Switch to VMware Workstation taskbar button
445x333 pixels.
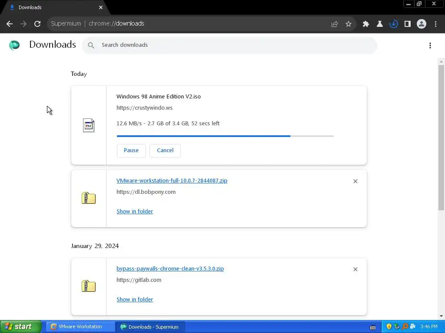coord(80,327)
